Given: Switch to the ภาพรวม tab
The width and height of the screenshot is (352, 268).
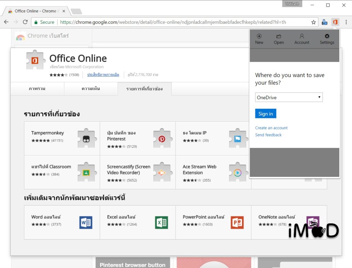Looking at the screenshot, I should (x=37, y=89).
